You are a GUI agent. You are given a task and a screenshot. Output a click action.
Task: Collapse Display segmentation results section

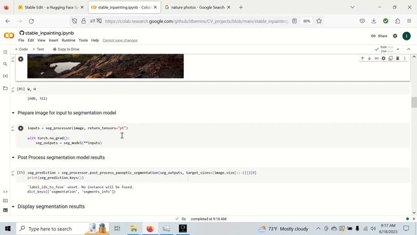(13, 206)
